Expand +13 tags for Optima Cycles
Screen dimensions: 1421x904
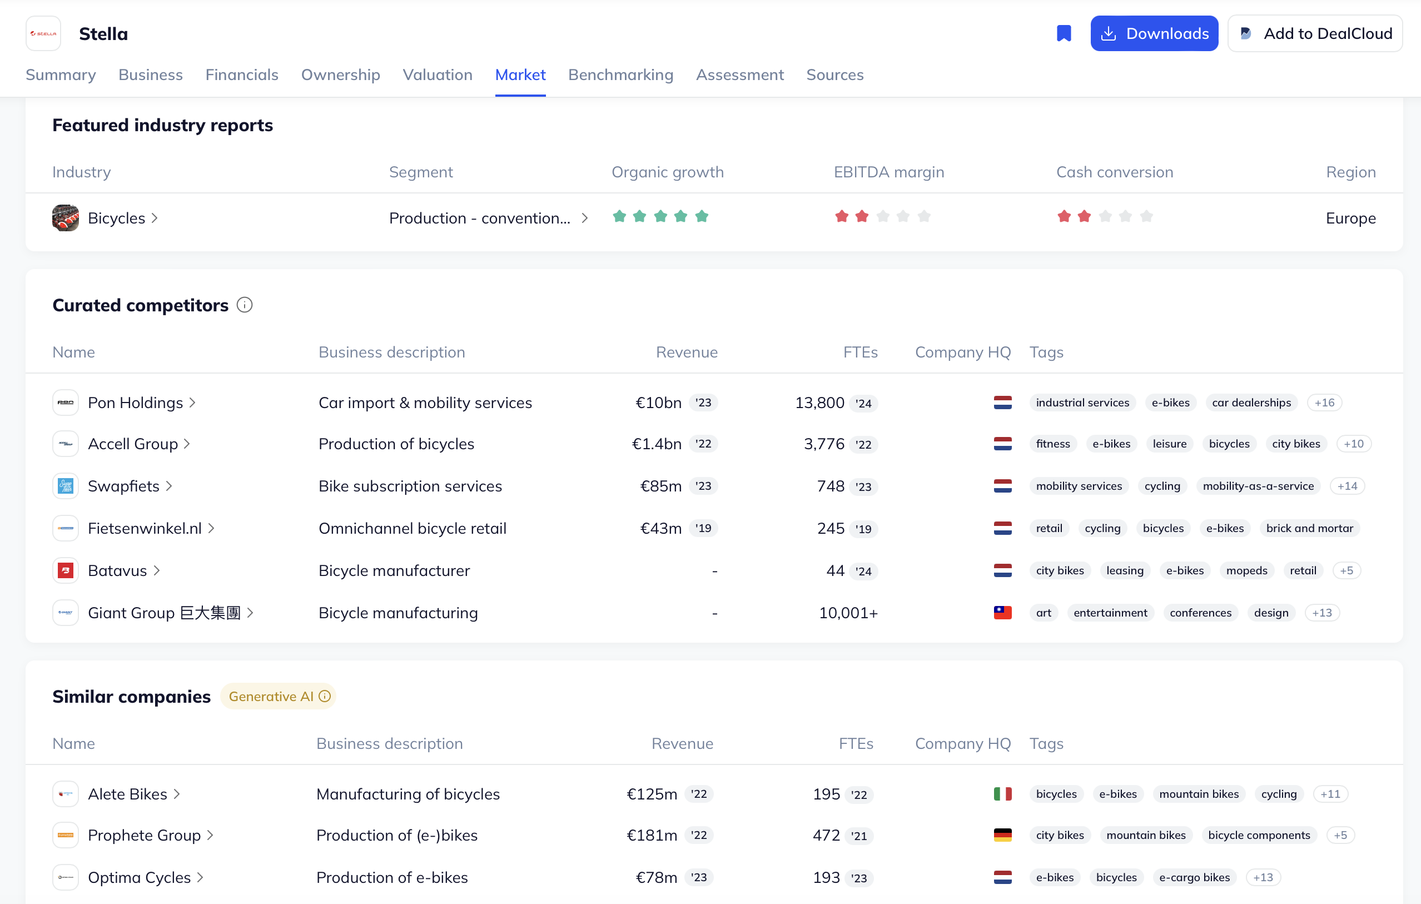(x=1263, y=877)
